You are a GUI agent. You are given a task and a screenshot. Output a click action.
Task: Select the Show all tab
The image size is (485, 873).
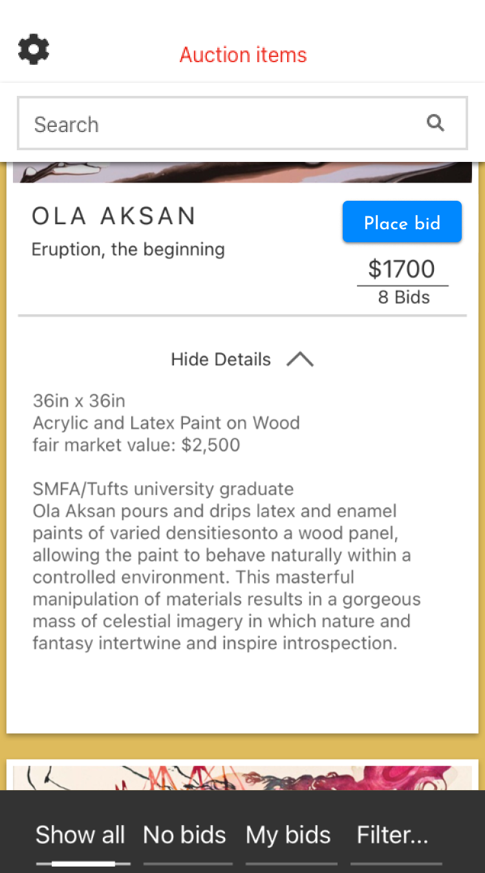pos(80,835)
